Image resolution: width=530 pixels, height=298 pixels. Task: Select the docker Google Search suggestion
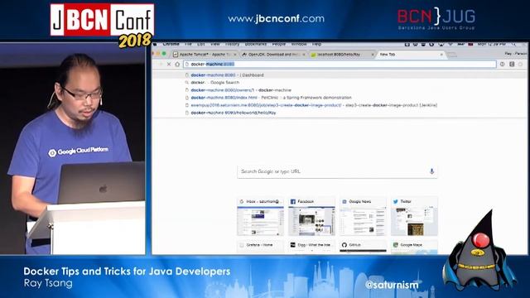point(340,83)
